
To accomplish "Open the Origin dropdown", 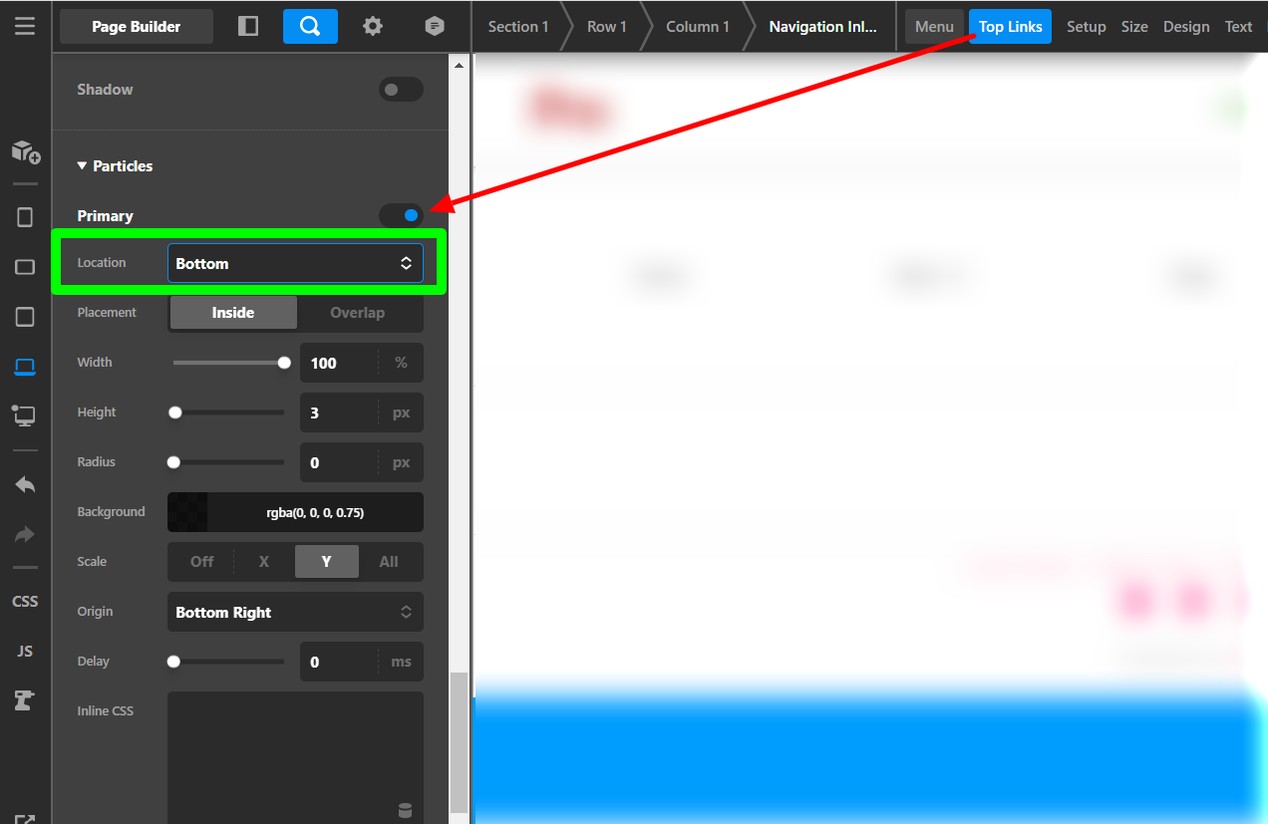I will 295,612.
